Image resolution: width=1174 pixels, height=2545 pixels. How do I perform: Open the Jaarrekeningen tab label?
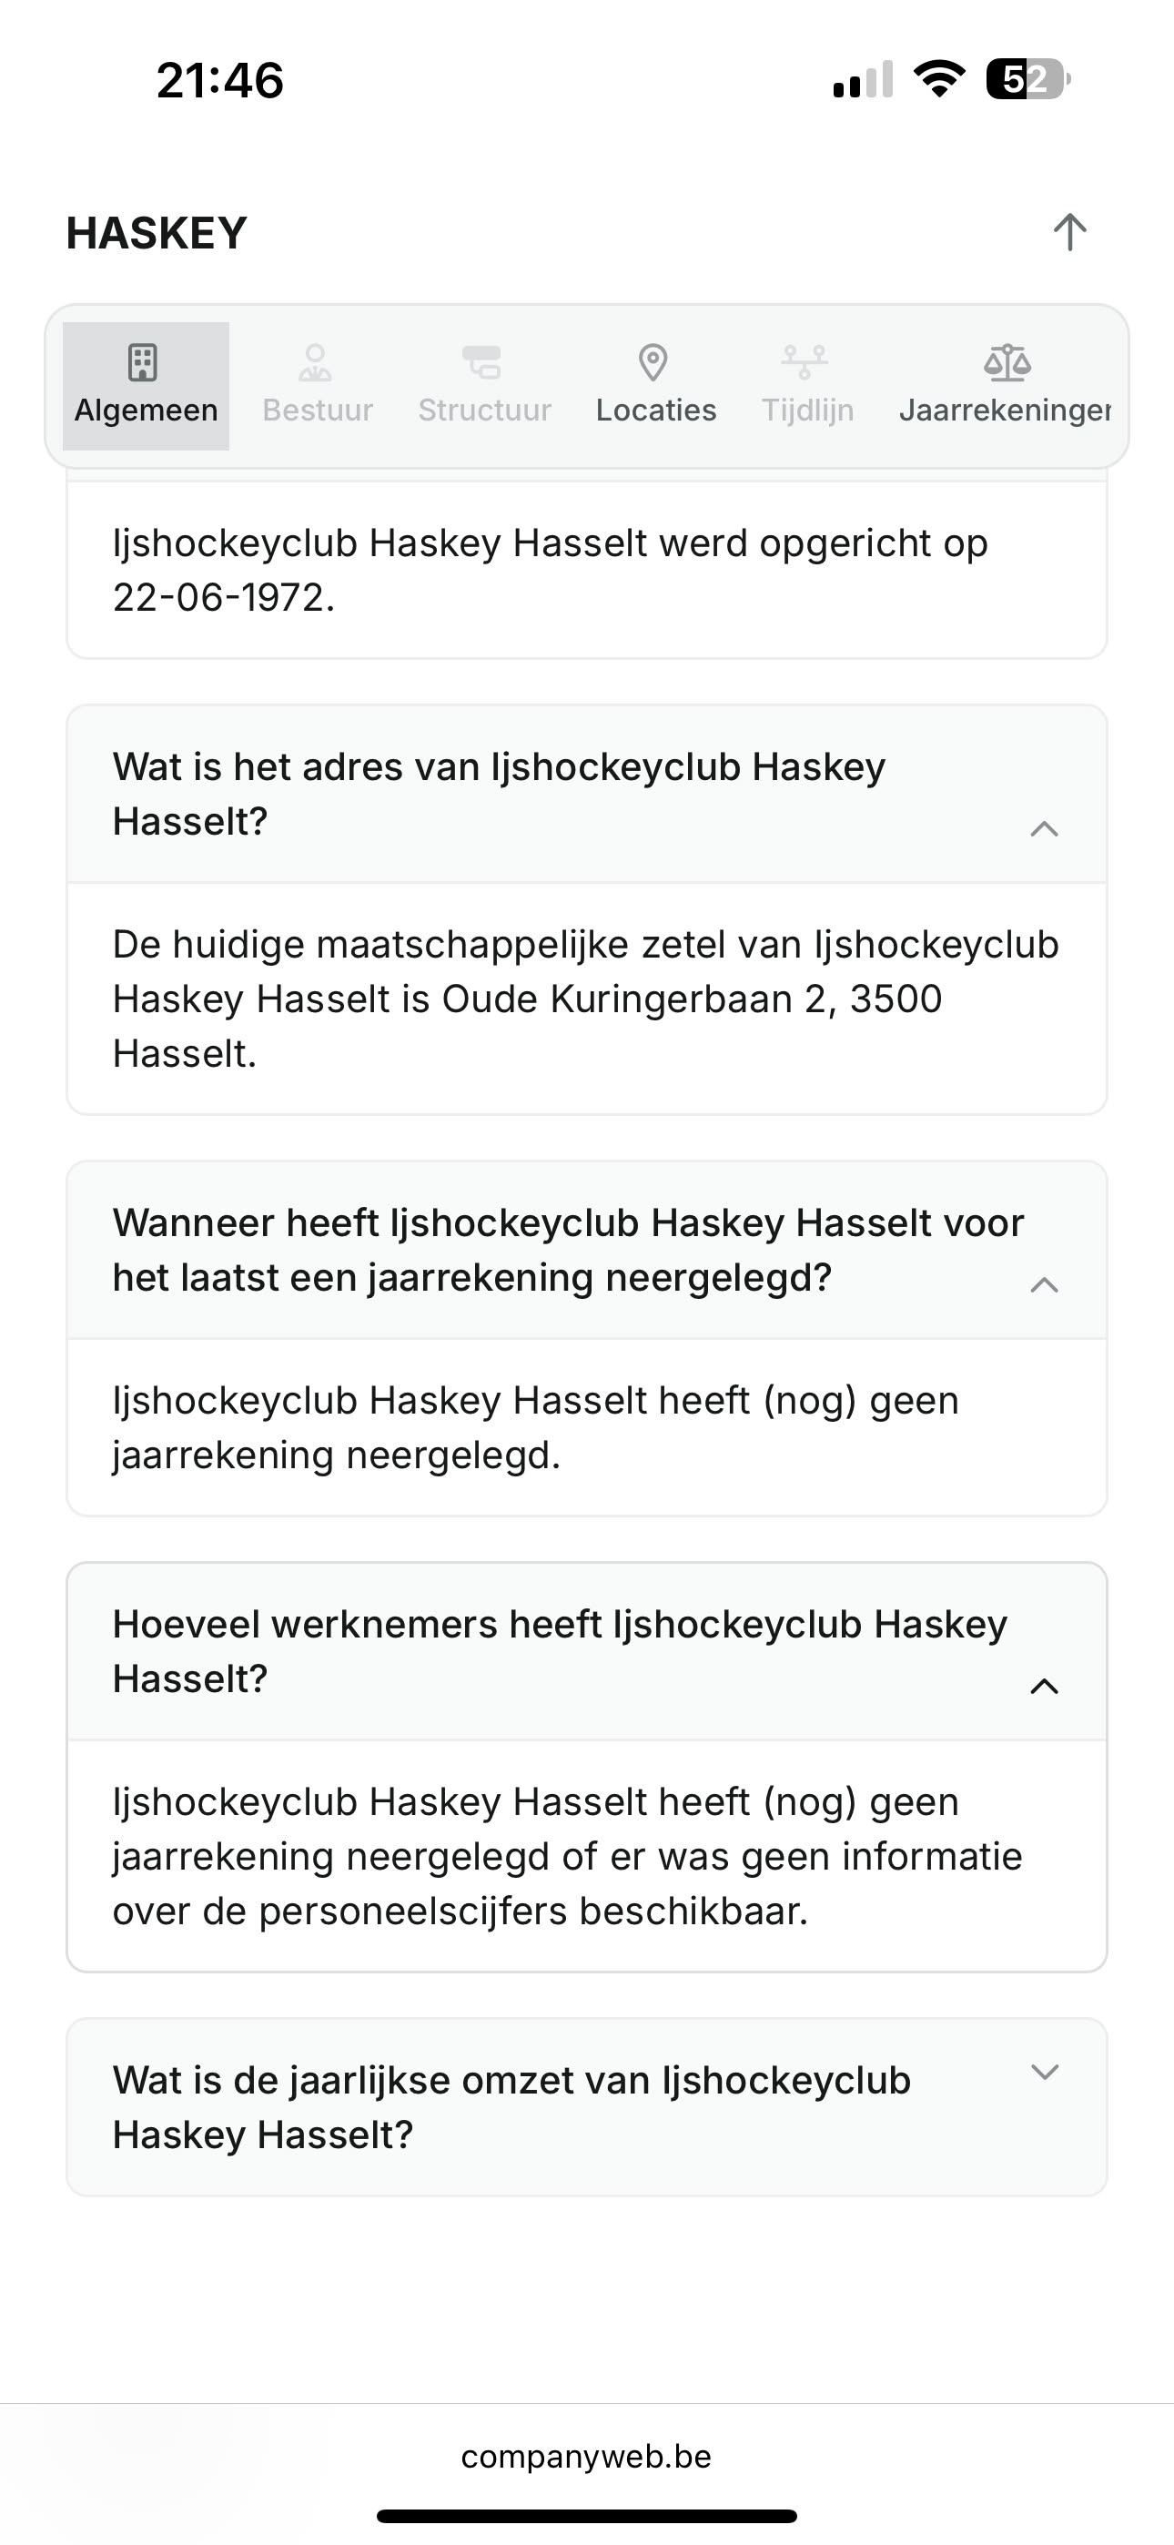coord(1004,410)
